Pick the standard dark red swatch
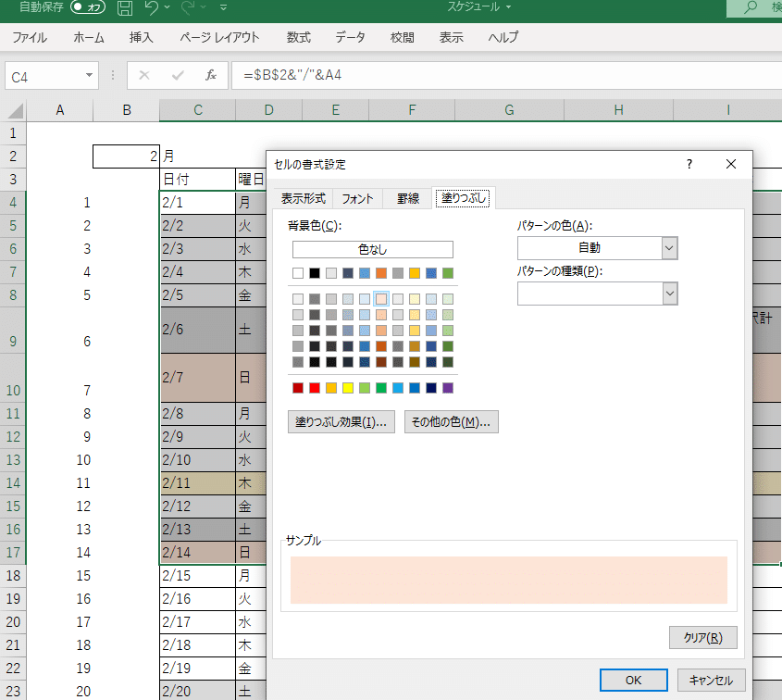The image size is (782, 700). pyautogui.click(x=298, y=388)
